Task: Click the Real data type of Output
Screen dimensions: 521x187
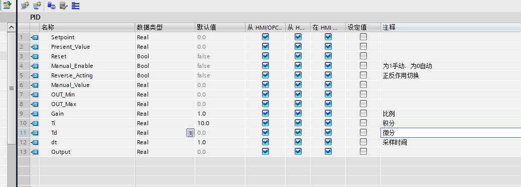Action: [x=143, y=152]
